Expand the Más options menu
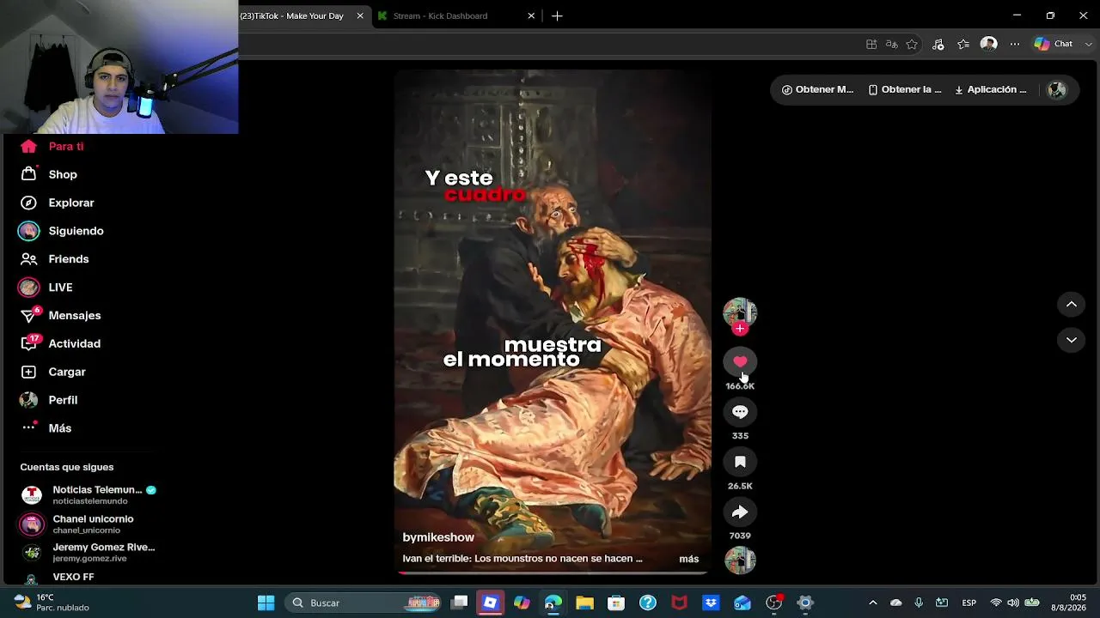The height and width of the screenshot is (618, 1100). (46, 428)
